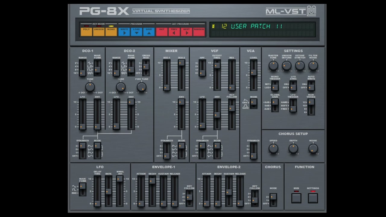Image resolution: width=386 pixels, height=217 pixels.
Task: Click the chorus NOISE knob
Action: tap(313, 148)
